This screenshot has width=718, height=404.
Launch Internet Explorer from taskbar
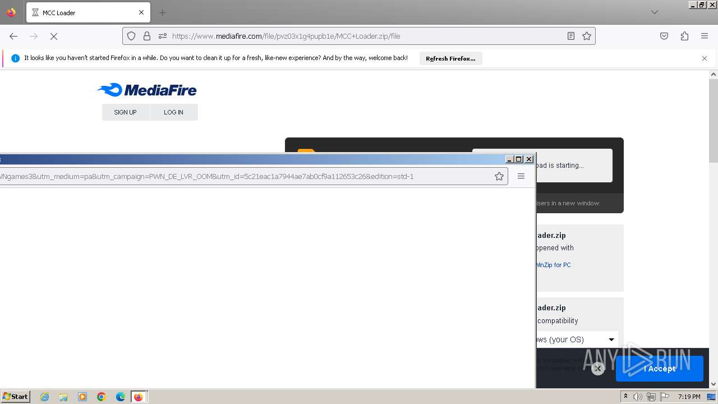[x=44, y=397]
